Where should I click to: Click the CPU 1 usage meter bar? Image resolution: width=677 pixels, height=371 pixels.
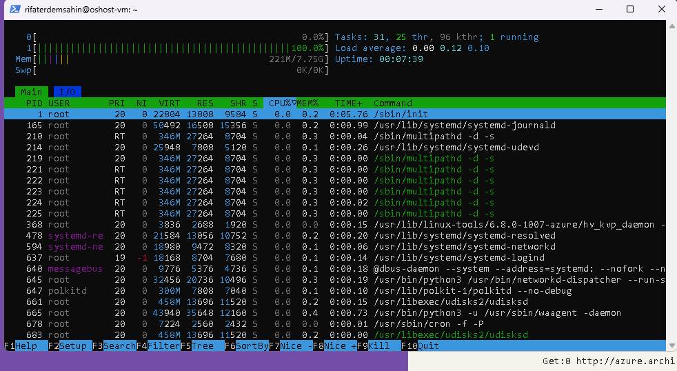click(x=177, y=48)
